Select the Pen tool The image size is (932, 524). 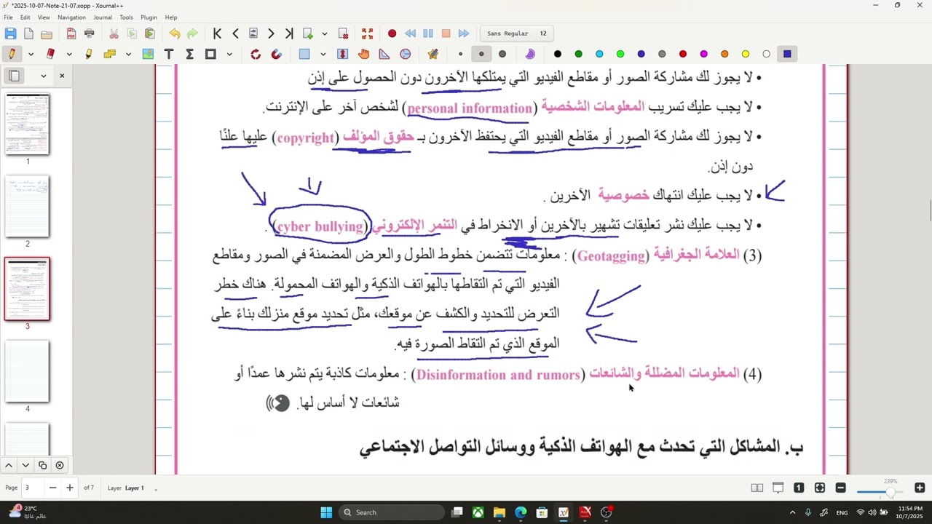pos(12,54)
